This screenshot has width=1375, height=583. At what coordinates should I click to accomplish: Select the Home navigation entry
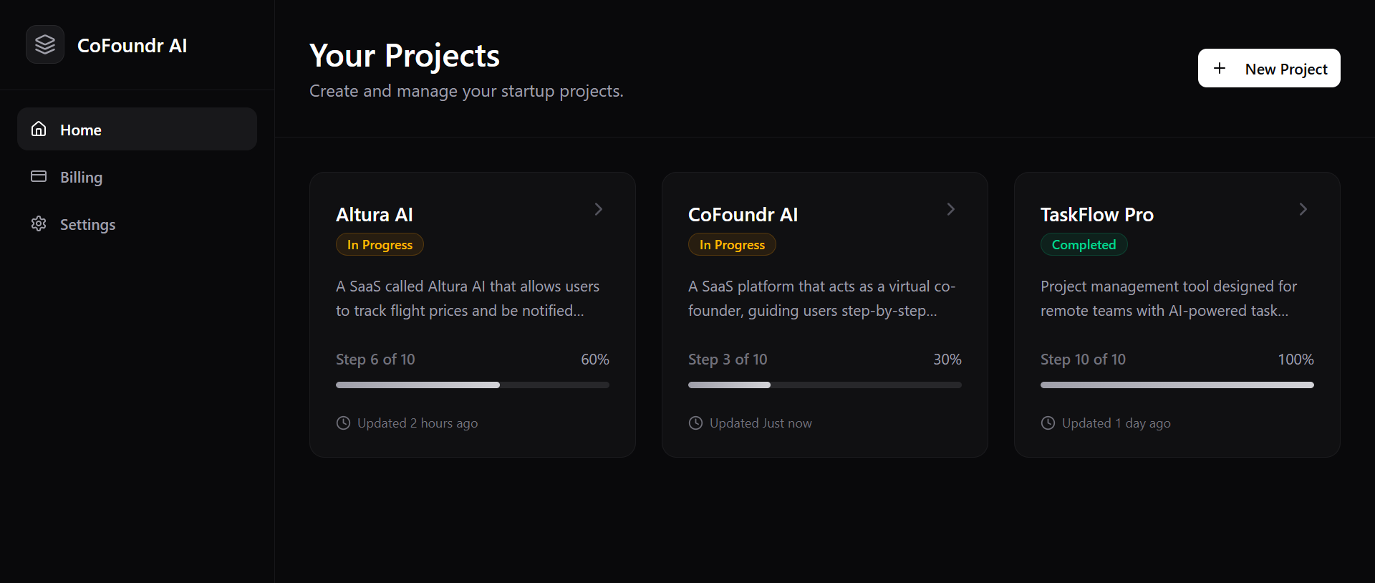80,130
